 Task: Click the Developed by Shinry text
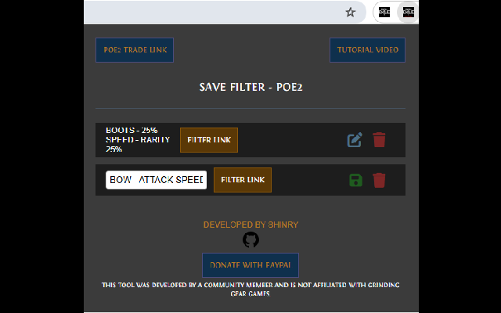[x=250, y=225]
